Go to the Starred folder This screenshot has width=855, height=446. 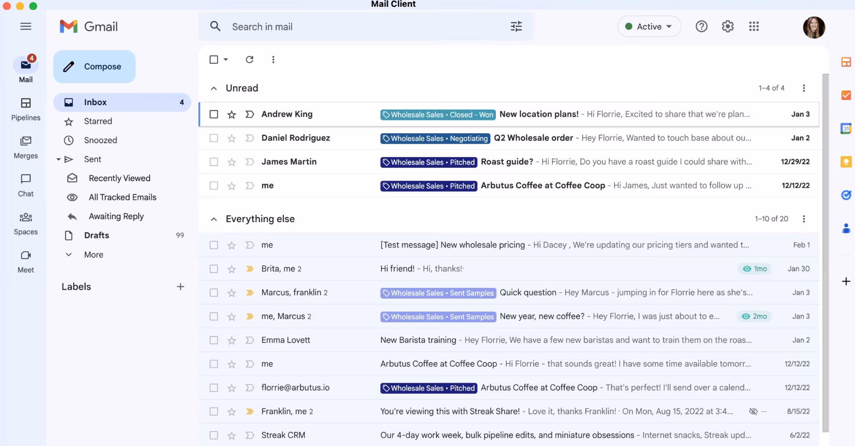pos(98,121)
